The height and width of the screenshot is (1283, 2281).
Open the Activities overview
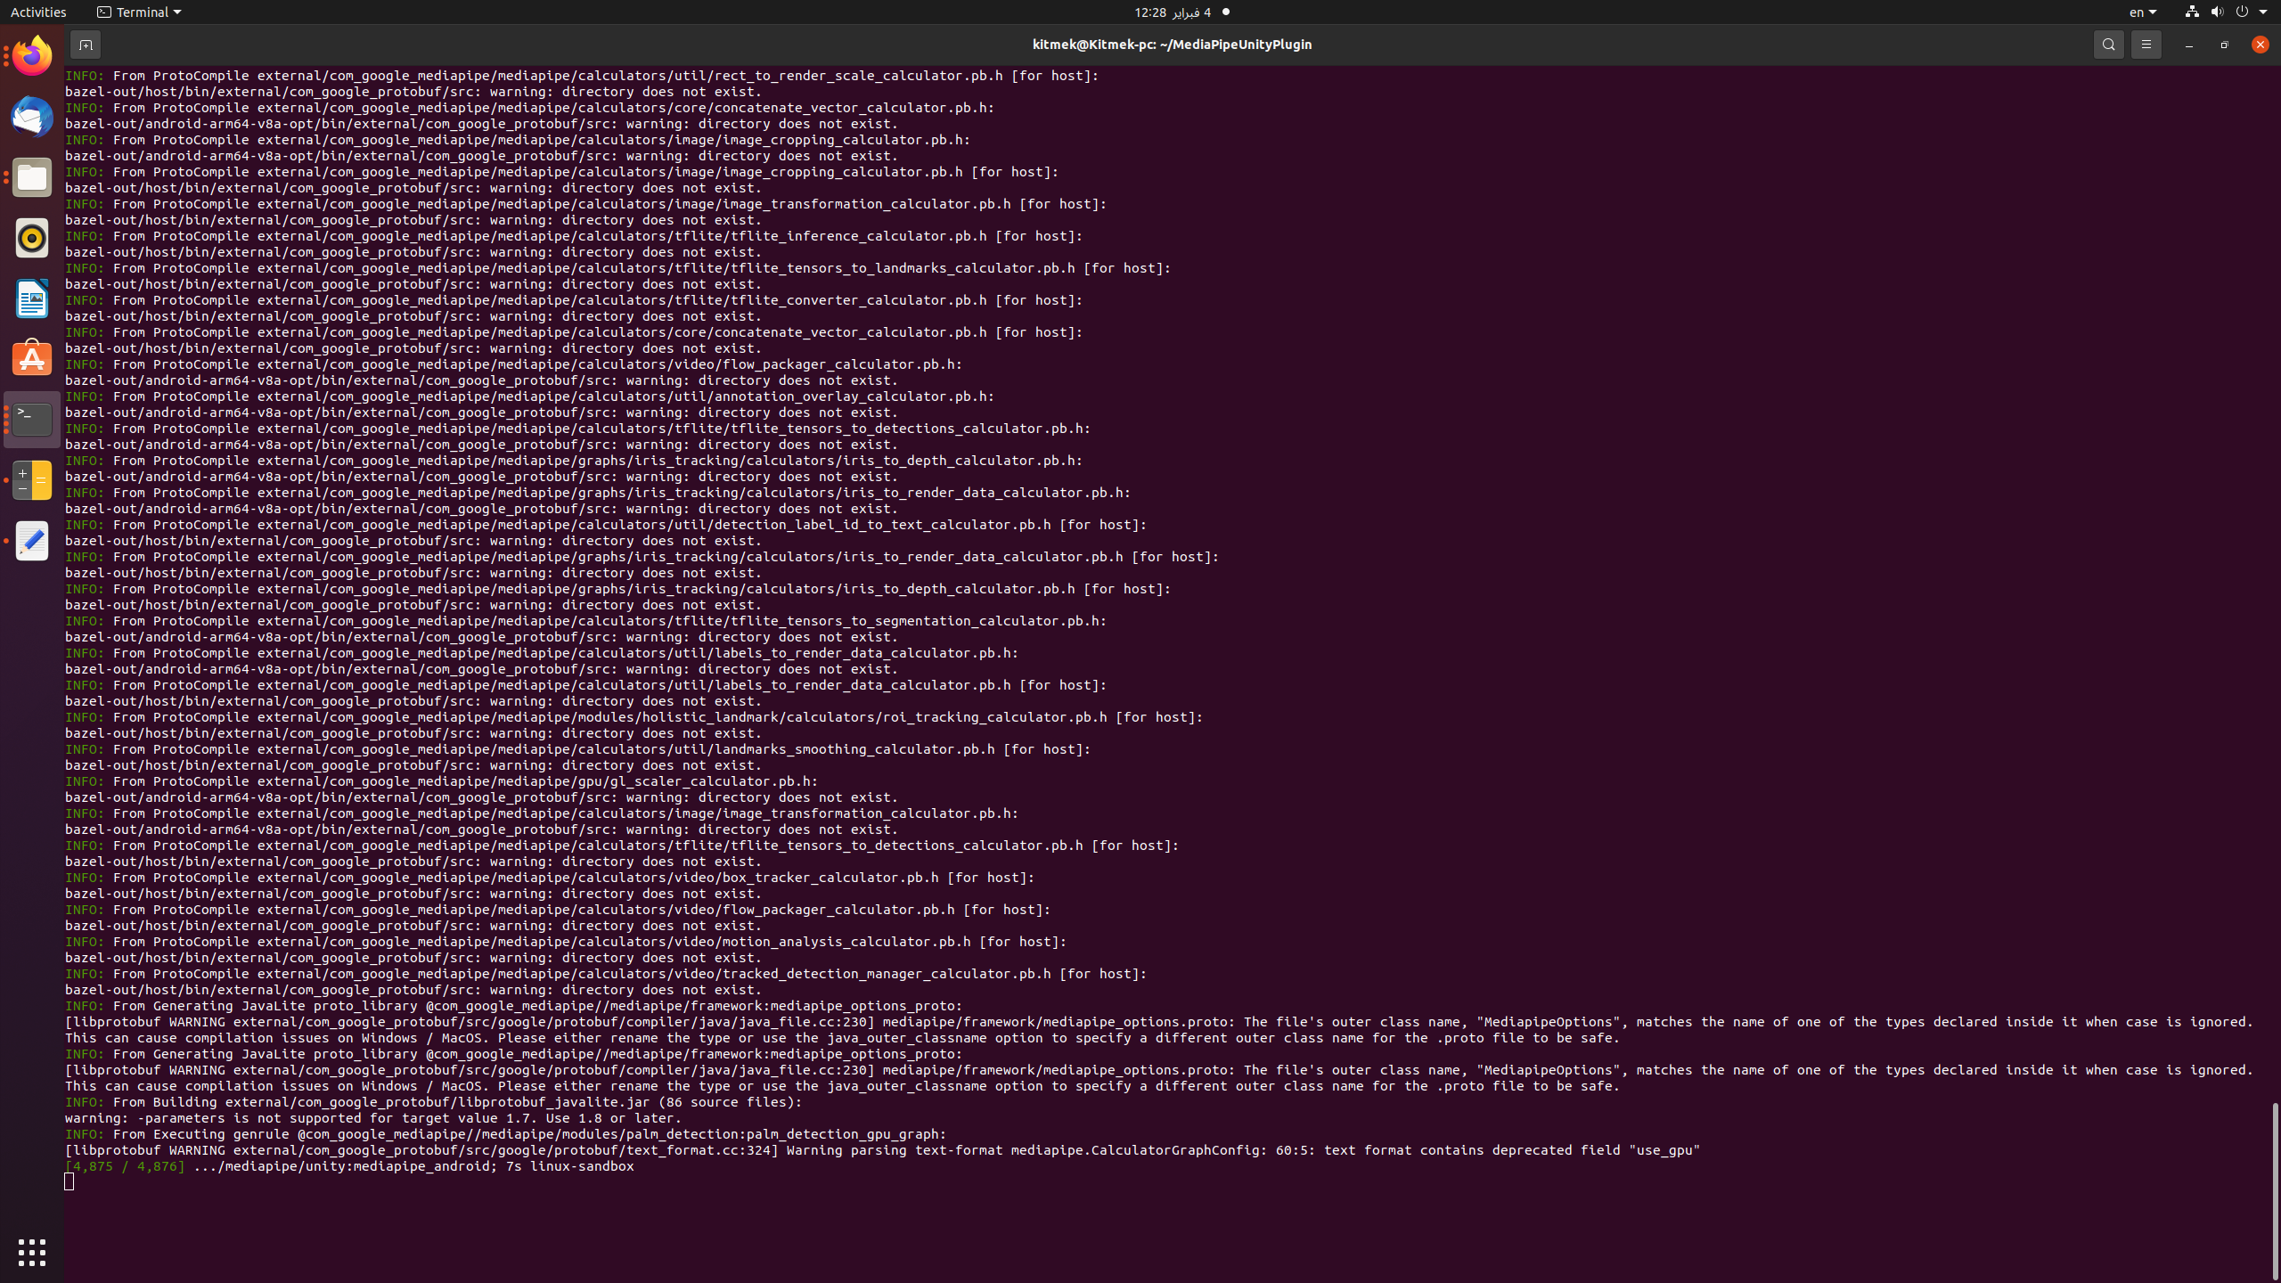click(38, 12)
